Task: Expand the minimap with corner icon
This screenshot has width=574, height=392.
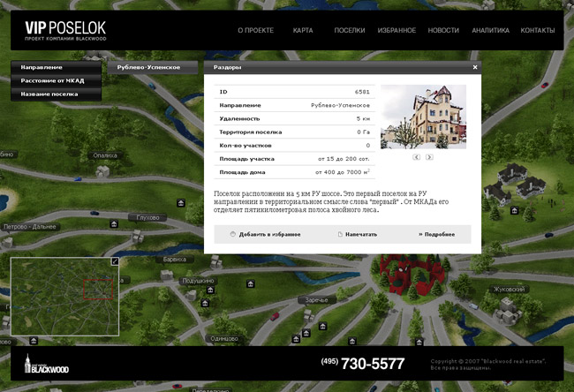Action: (115, 261)
